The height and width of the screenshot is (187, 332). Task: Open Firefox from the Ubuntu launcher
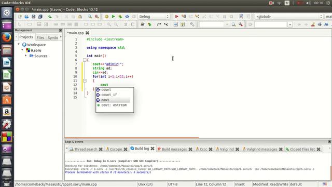point(7,37)
